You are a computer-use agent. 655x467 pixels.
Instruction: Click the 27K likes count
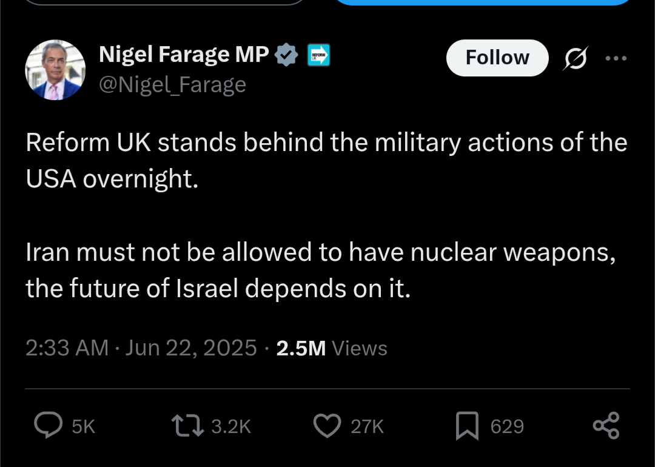point(367,426)
